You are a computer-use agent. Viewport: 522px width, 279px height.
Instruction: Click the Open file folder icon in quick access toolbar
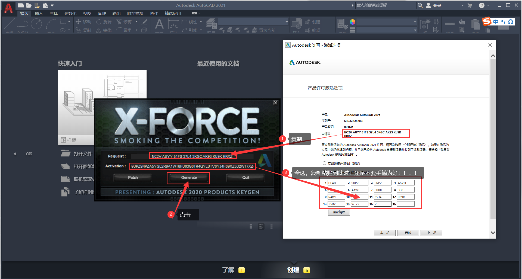pos(29,5)
